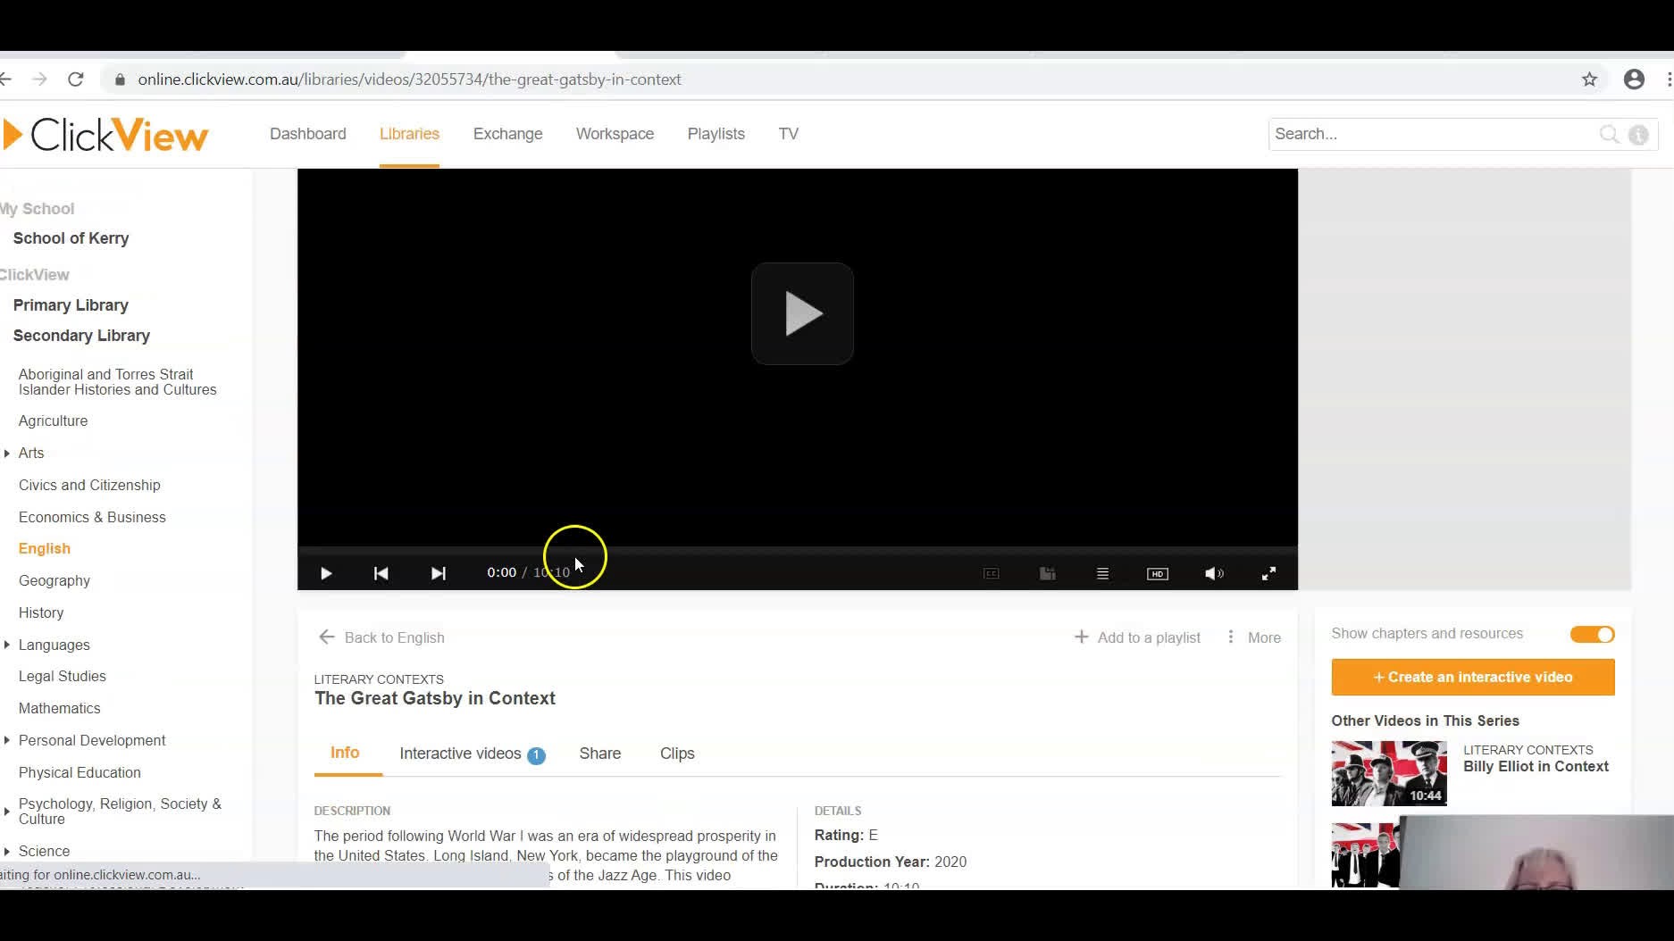This screenshot has height=941, width=1674.
Task: Select School of Kerry library
Action: pos(71,238)
